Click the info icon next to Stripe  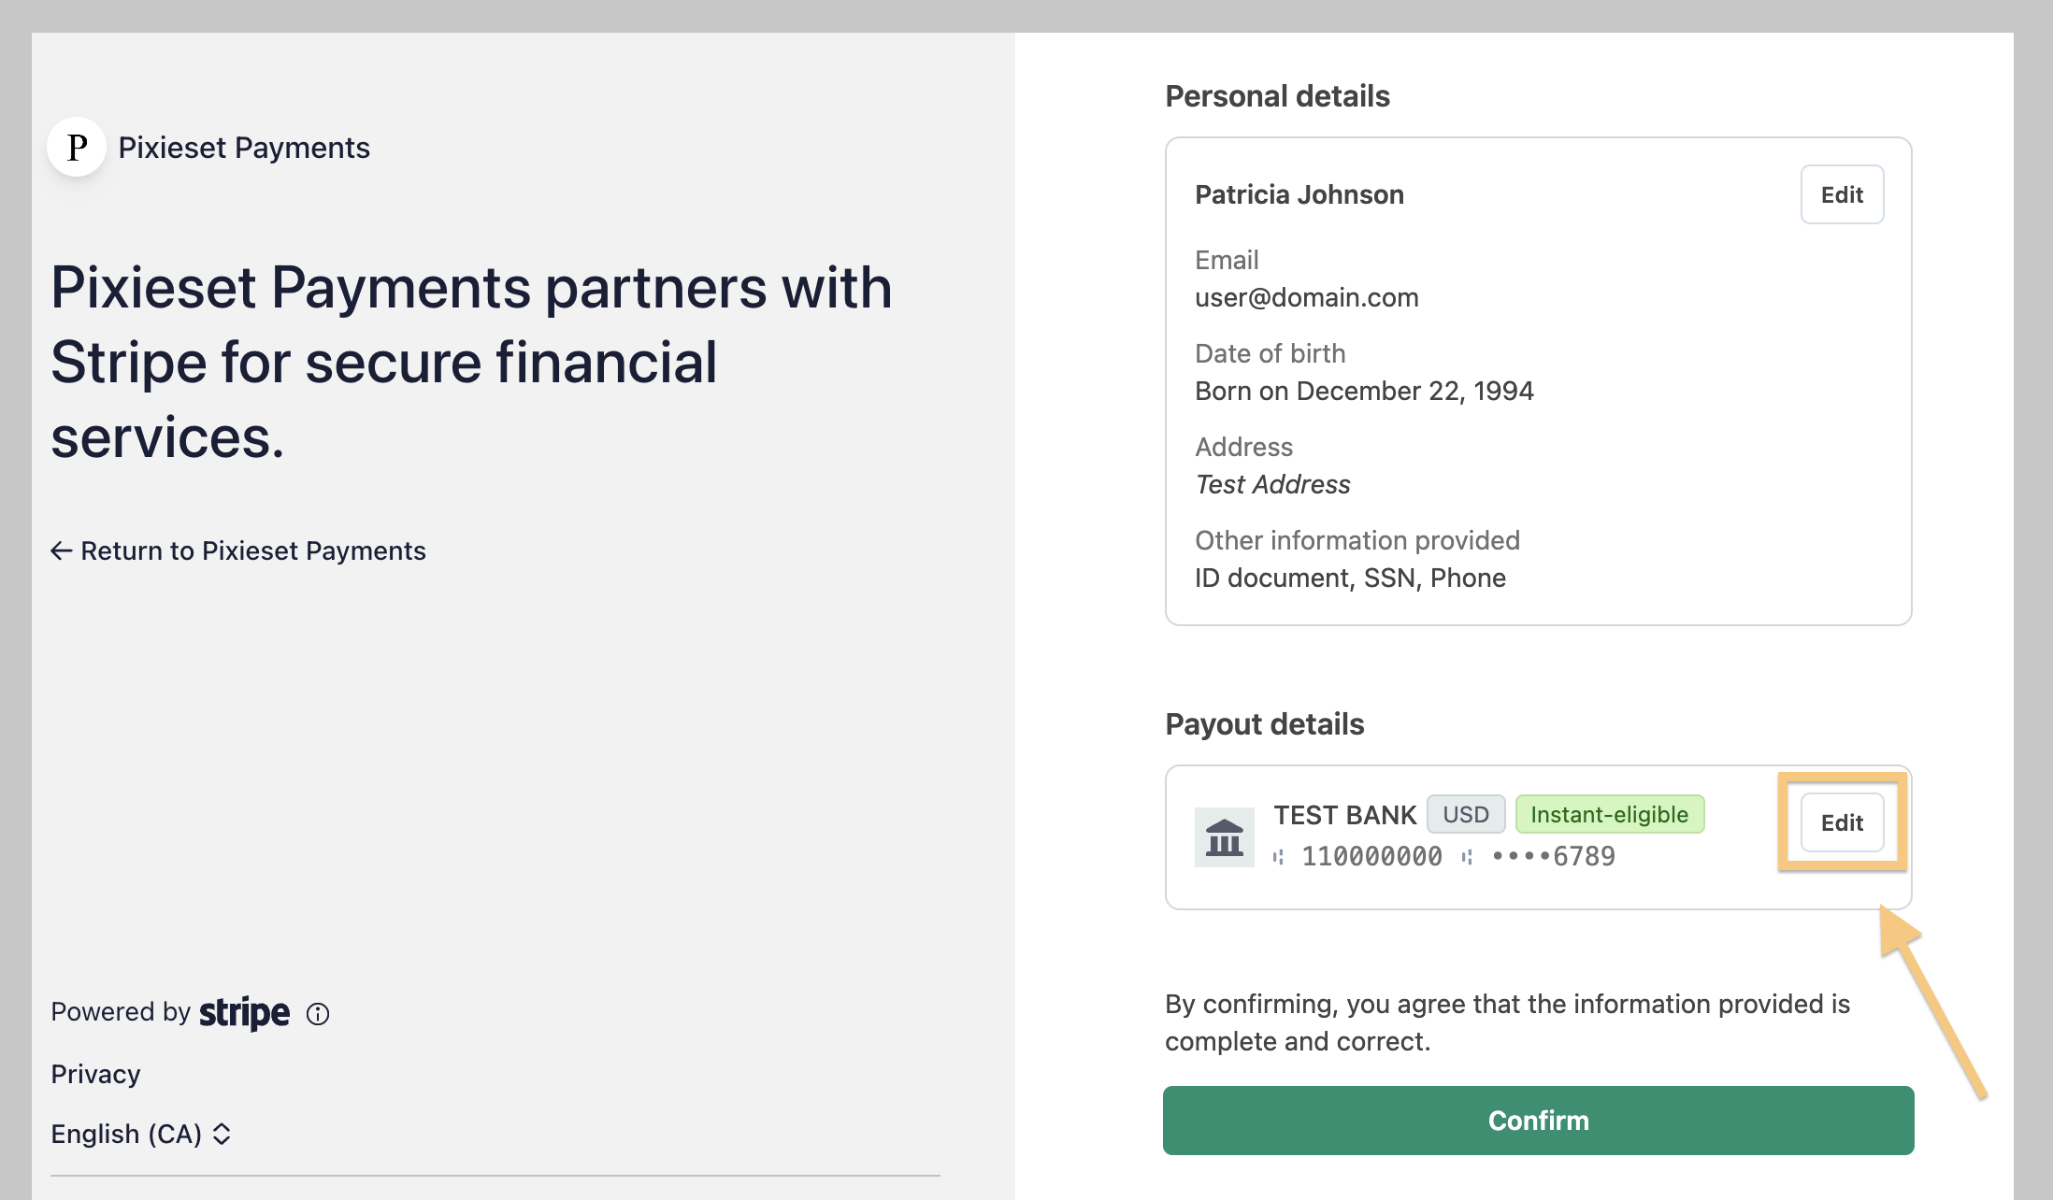[x=318, y=1014]
